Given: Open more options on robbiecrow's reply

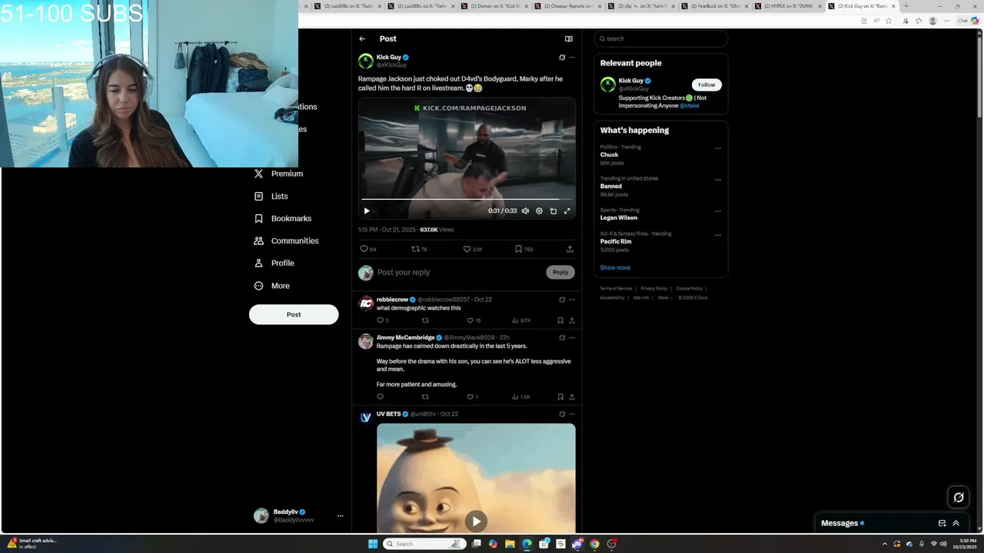Looking at the screenshot, I should [x=572, y=300].
